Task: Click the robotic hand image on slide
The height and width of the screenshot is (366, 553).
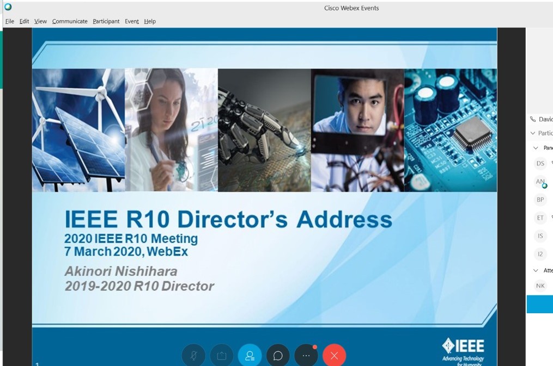Action: point(264,130)
